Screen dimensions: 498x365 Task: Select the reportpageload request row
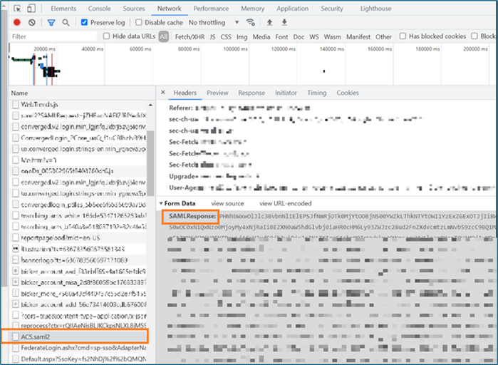(79, 237)
